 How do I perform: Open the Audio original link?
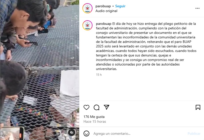106,11
